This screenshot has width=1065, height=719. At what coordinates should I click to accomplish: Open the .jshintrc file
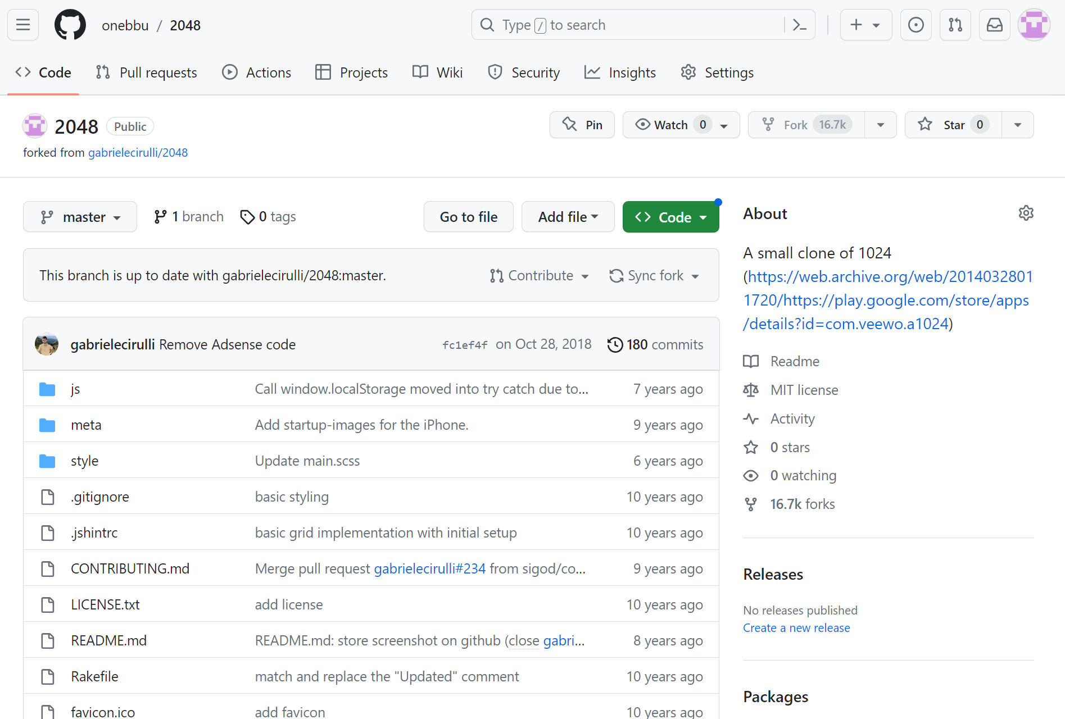point(94,533)
